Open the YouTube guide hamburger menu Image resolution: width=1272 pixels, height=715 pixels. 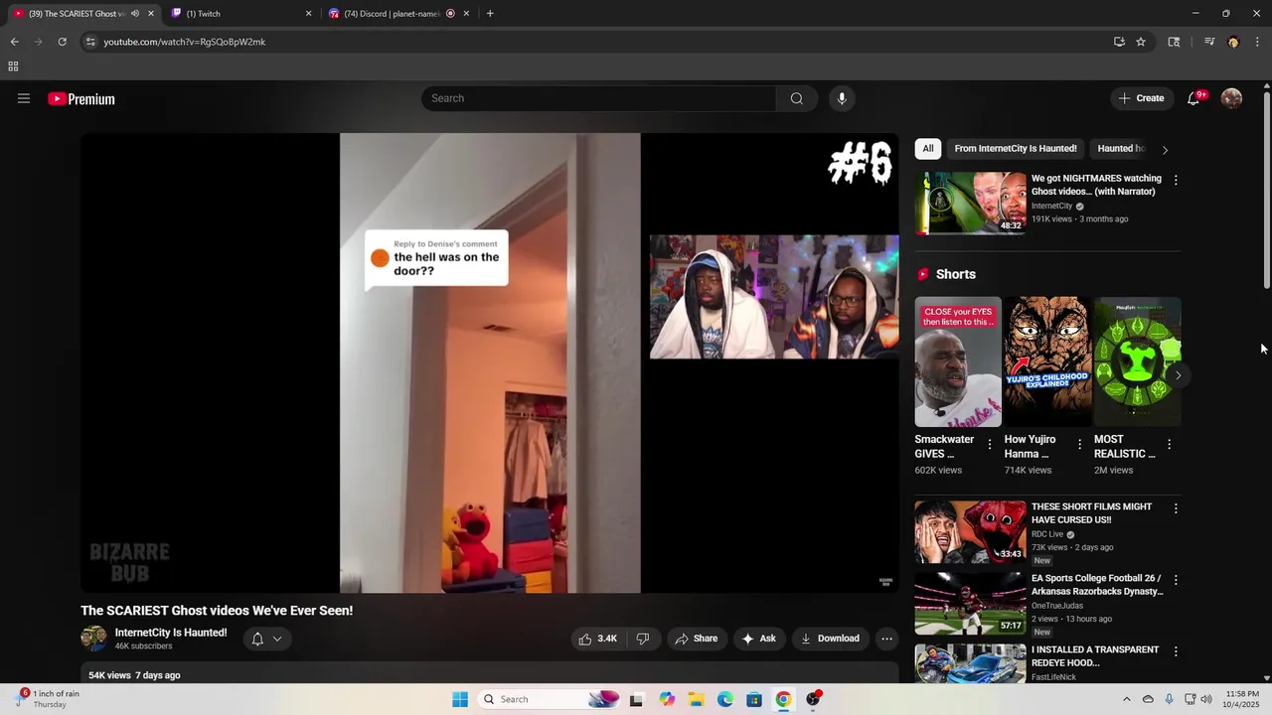click(24, 98)
